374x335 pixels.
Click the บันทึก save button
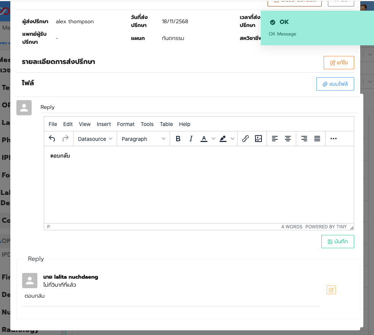click(x=337, y=242)
